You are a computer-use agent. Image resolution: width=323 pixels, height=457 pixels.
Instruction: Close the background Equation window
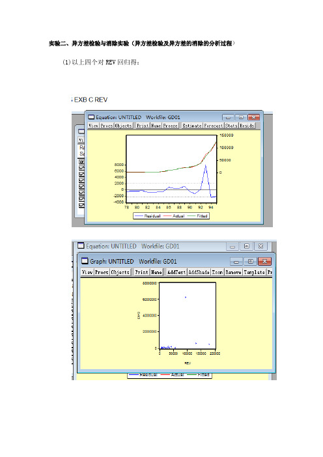click(x=260, y=247)
